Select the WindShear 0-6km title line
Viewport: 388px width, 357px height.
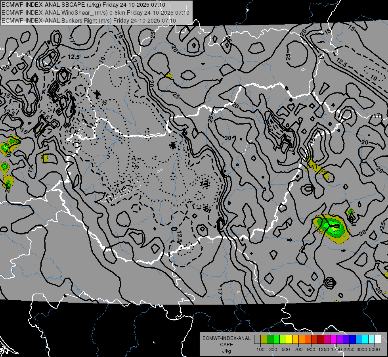pyautogui.click(x=96, y=12)
